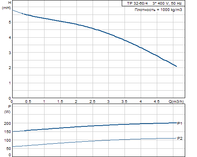
Task: Click the 50 tick on the power axis
Action: coord(9,149)
